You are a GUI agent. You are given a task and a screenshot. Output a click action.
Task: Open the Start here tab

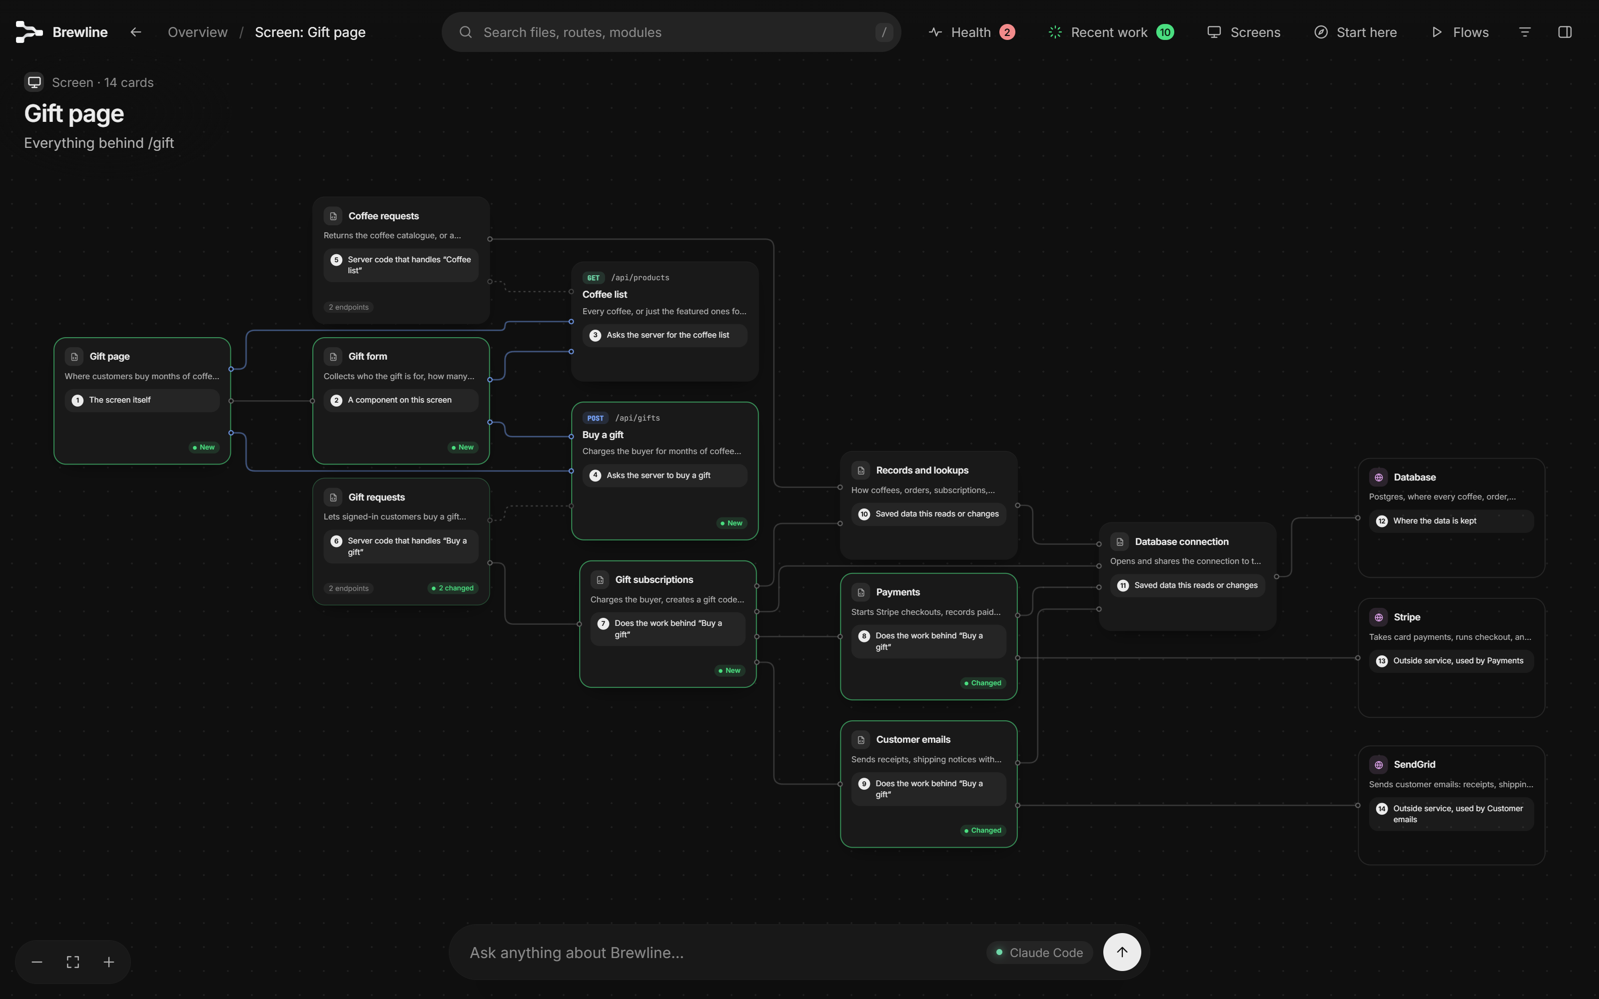[x=1355, y=31]
